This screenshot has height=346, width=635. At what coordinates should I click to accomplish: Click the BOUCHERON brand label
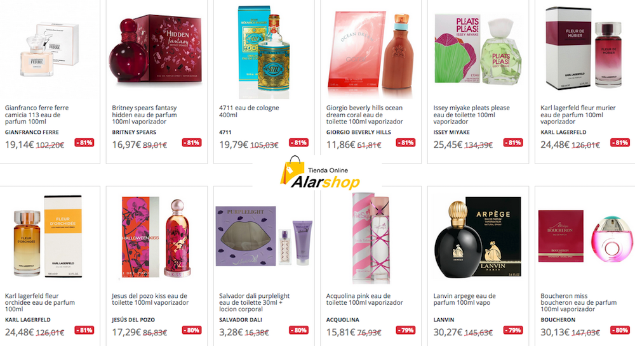point(558,320)
